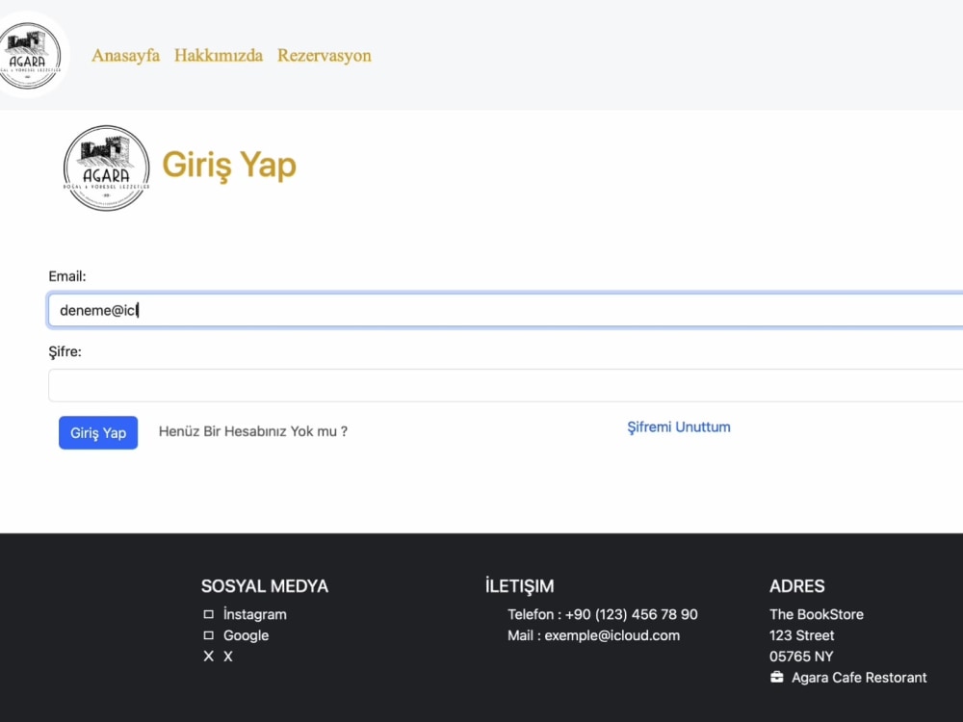Click 'Henüz Bir Hesabınız Yok mu ?' text
This screenshot has height=722, width=963.
click(x=253, y=431)
